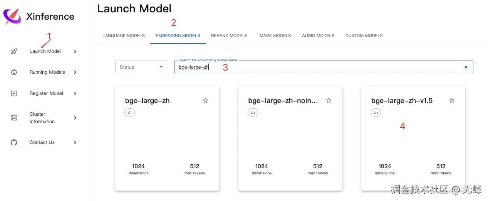Expand the Contact Us chevron
Image resolution: width=488 pixels, height=201 pixels.
click(x=75, y=142)
